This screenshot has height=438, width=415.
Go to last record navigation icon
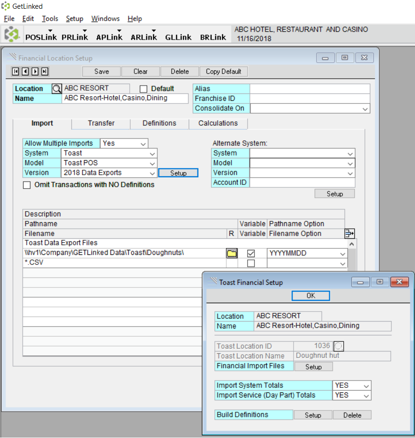pyautogui.click(x=45, y=71)
